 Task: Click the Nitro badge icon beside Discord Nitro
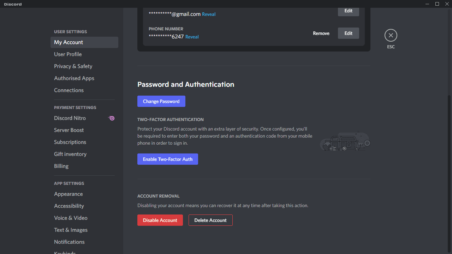(111, 118)
